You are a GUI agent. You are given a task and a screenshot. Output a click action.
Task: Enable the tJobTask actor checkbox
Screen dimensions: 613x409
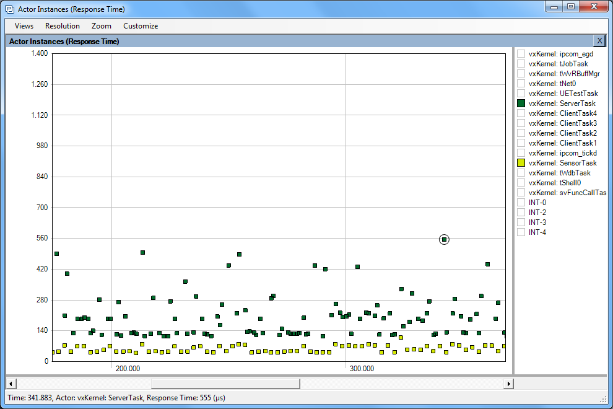(x=521, y=63)
